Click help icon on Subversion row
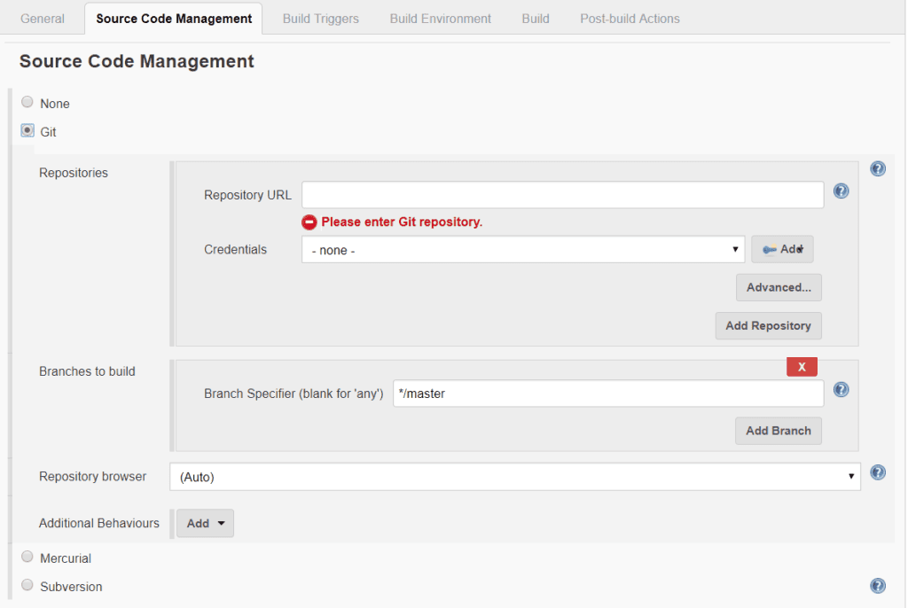908x608 pixels. coord(877,586)
